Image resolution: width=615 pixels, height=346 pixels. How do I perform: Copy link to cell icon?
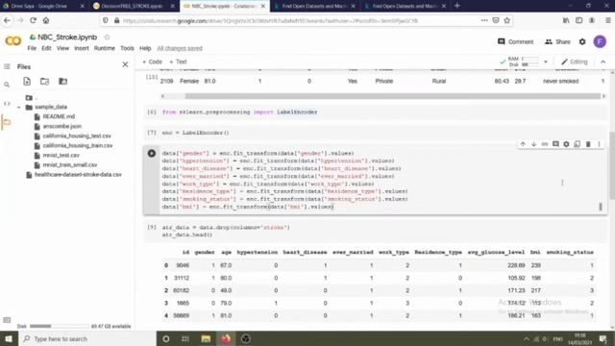click(545, 144)
